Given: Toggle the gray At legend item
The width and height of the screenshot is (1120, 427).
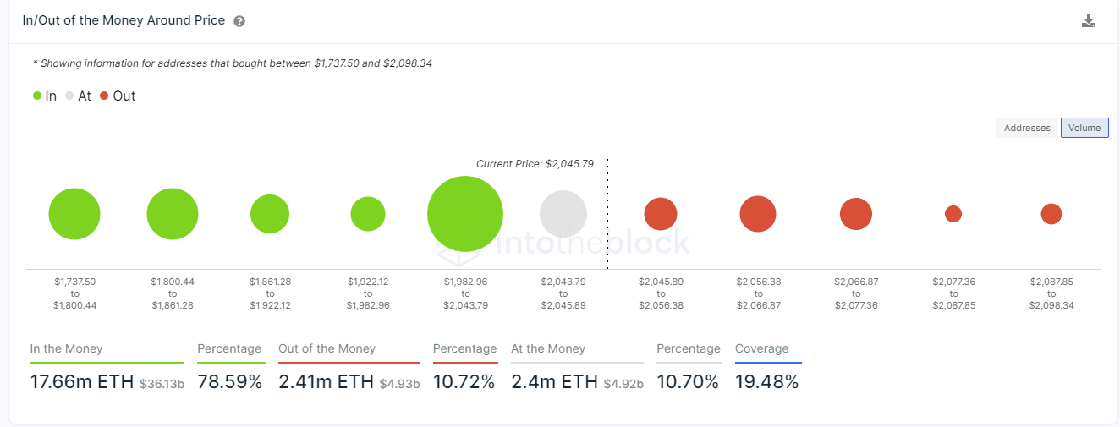Looking at the screenshot, I should (x=78, y=96).
